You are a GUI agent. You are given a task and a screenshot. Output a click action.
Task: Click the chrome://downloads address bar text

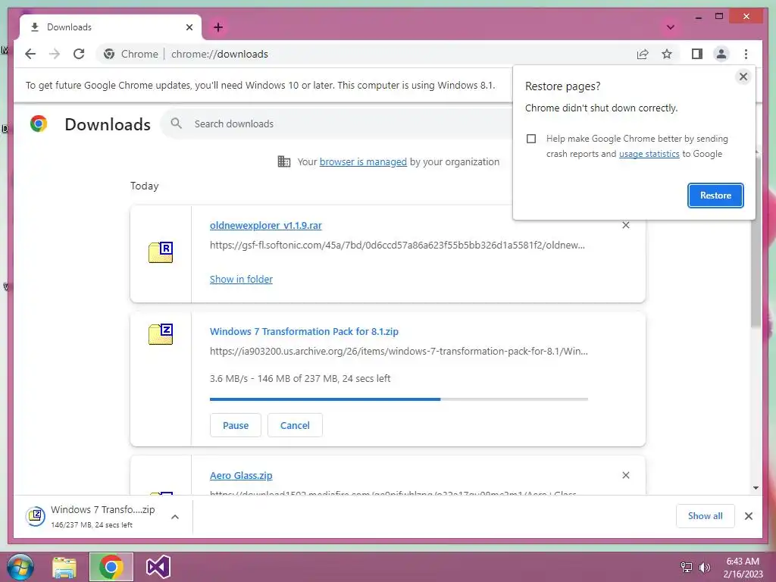219,54
